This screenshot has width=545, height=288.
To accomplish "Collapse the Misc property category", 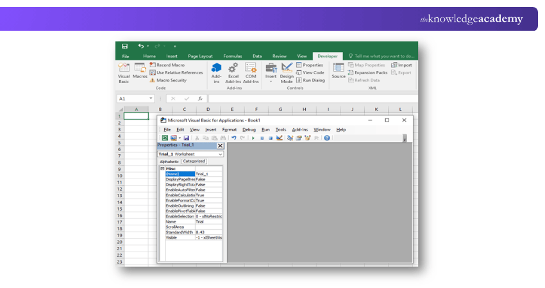I will tap(162, 168).
